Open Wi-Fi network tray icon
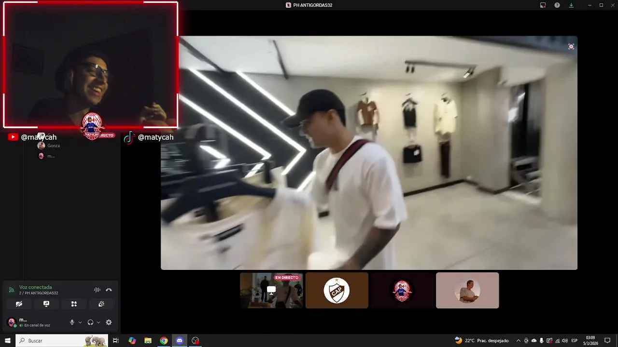The height and width of the screenshot is (347, 618). (557, 341)
